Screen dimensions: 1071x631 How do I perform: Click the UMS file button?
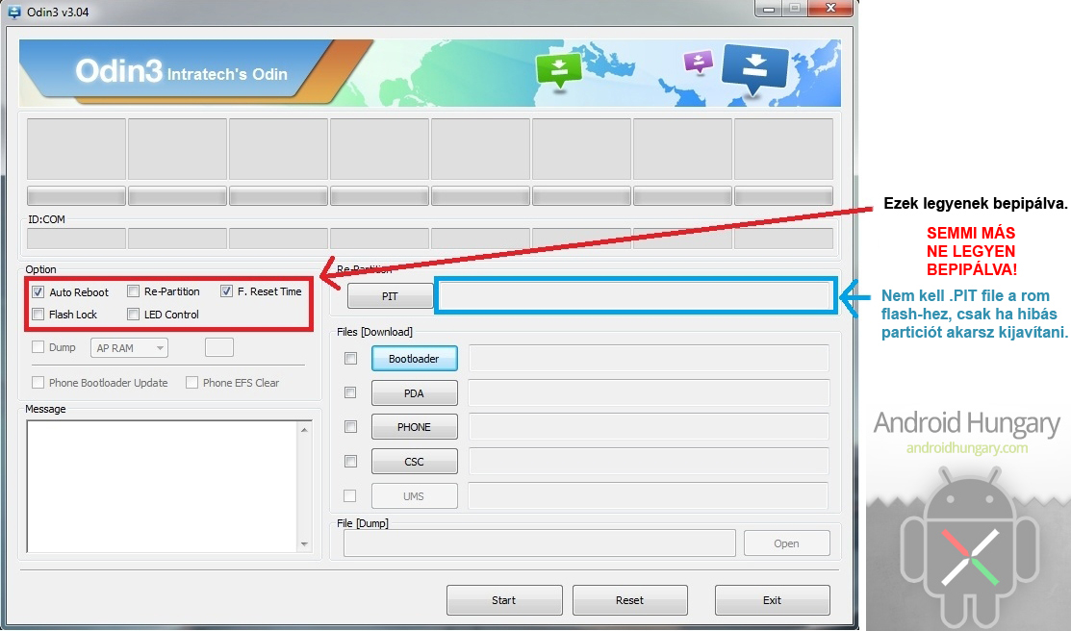[414, 496]
